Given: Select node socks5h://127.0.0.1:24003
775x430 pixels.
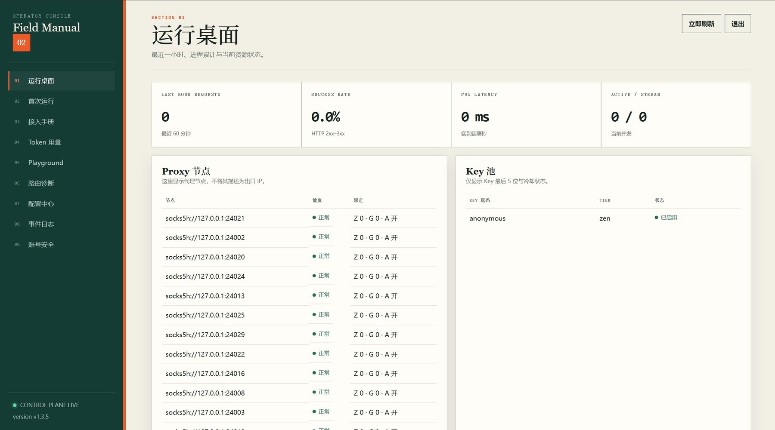Looking at the screenshot, I should click(205, 412).
